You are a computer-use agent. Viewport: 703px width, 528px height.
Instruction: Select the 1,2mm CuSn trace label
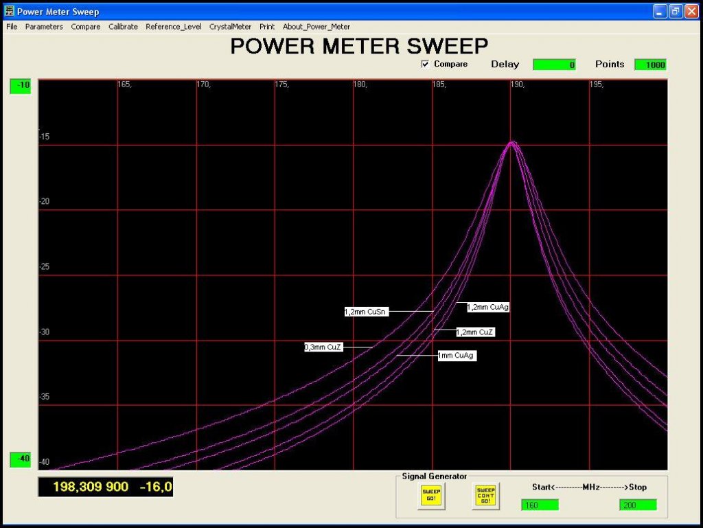point(367,312)
